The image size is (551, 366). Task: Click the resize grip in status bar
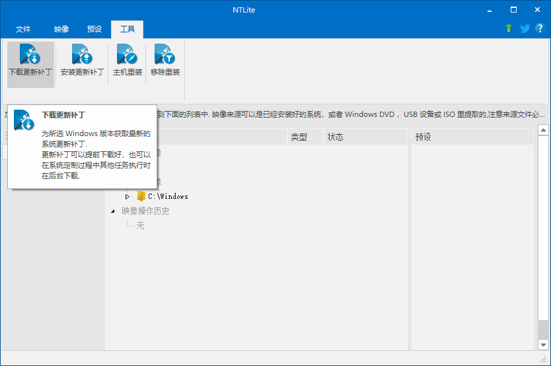point(543,359)
